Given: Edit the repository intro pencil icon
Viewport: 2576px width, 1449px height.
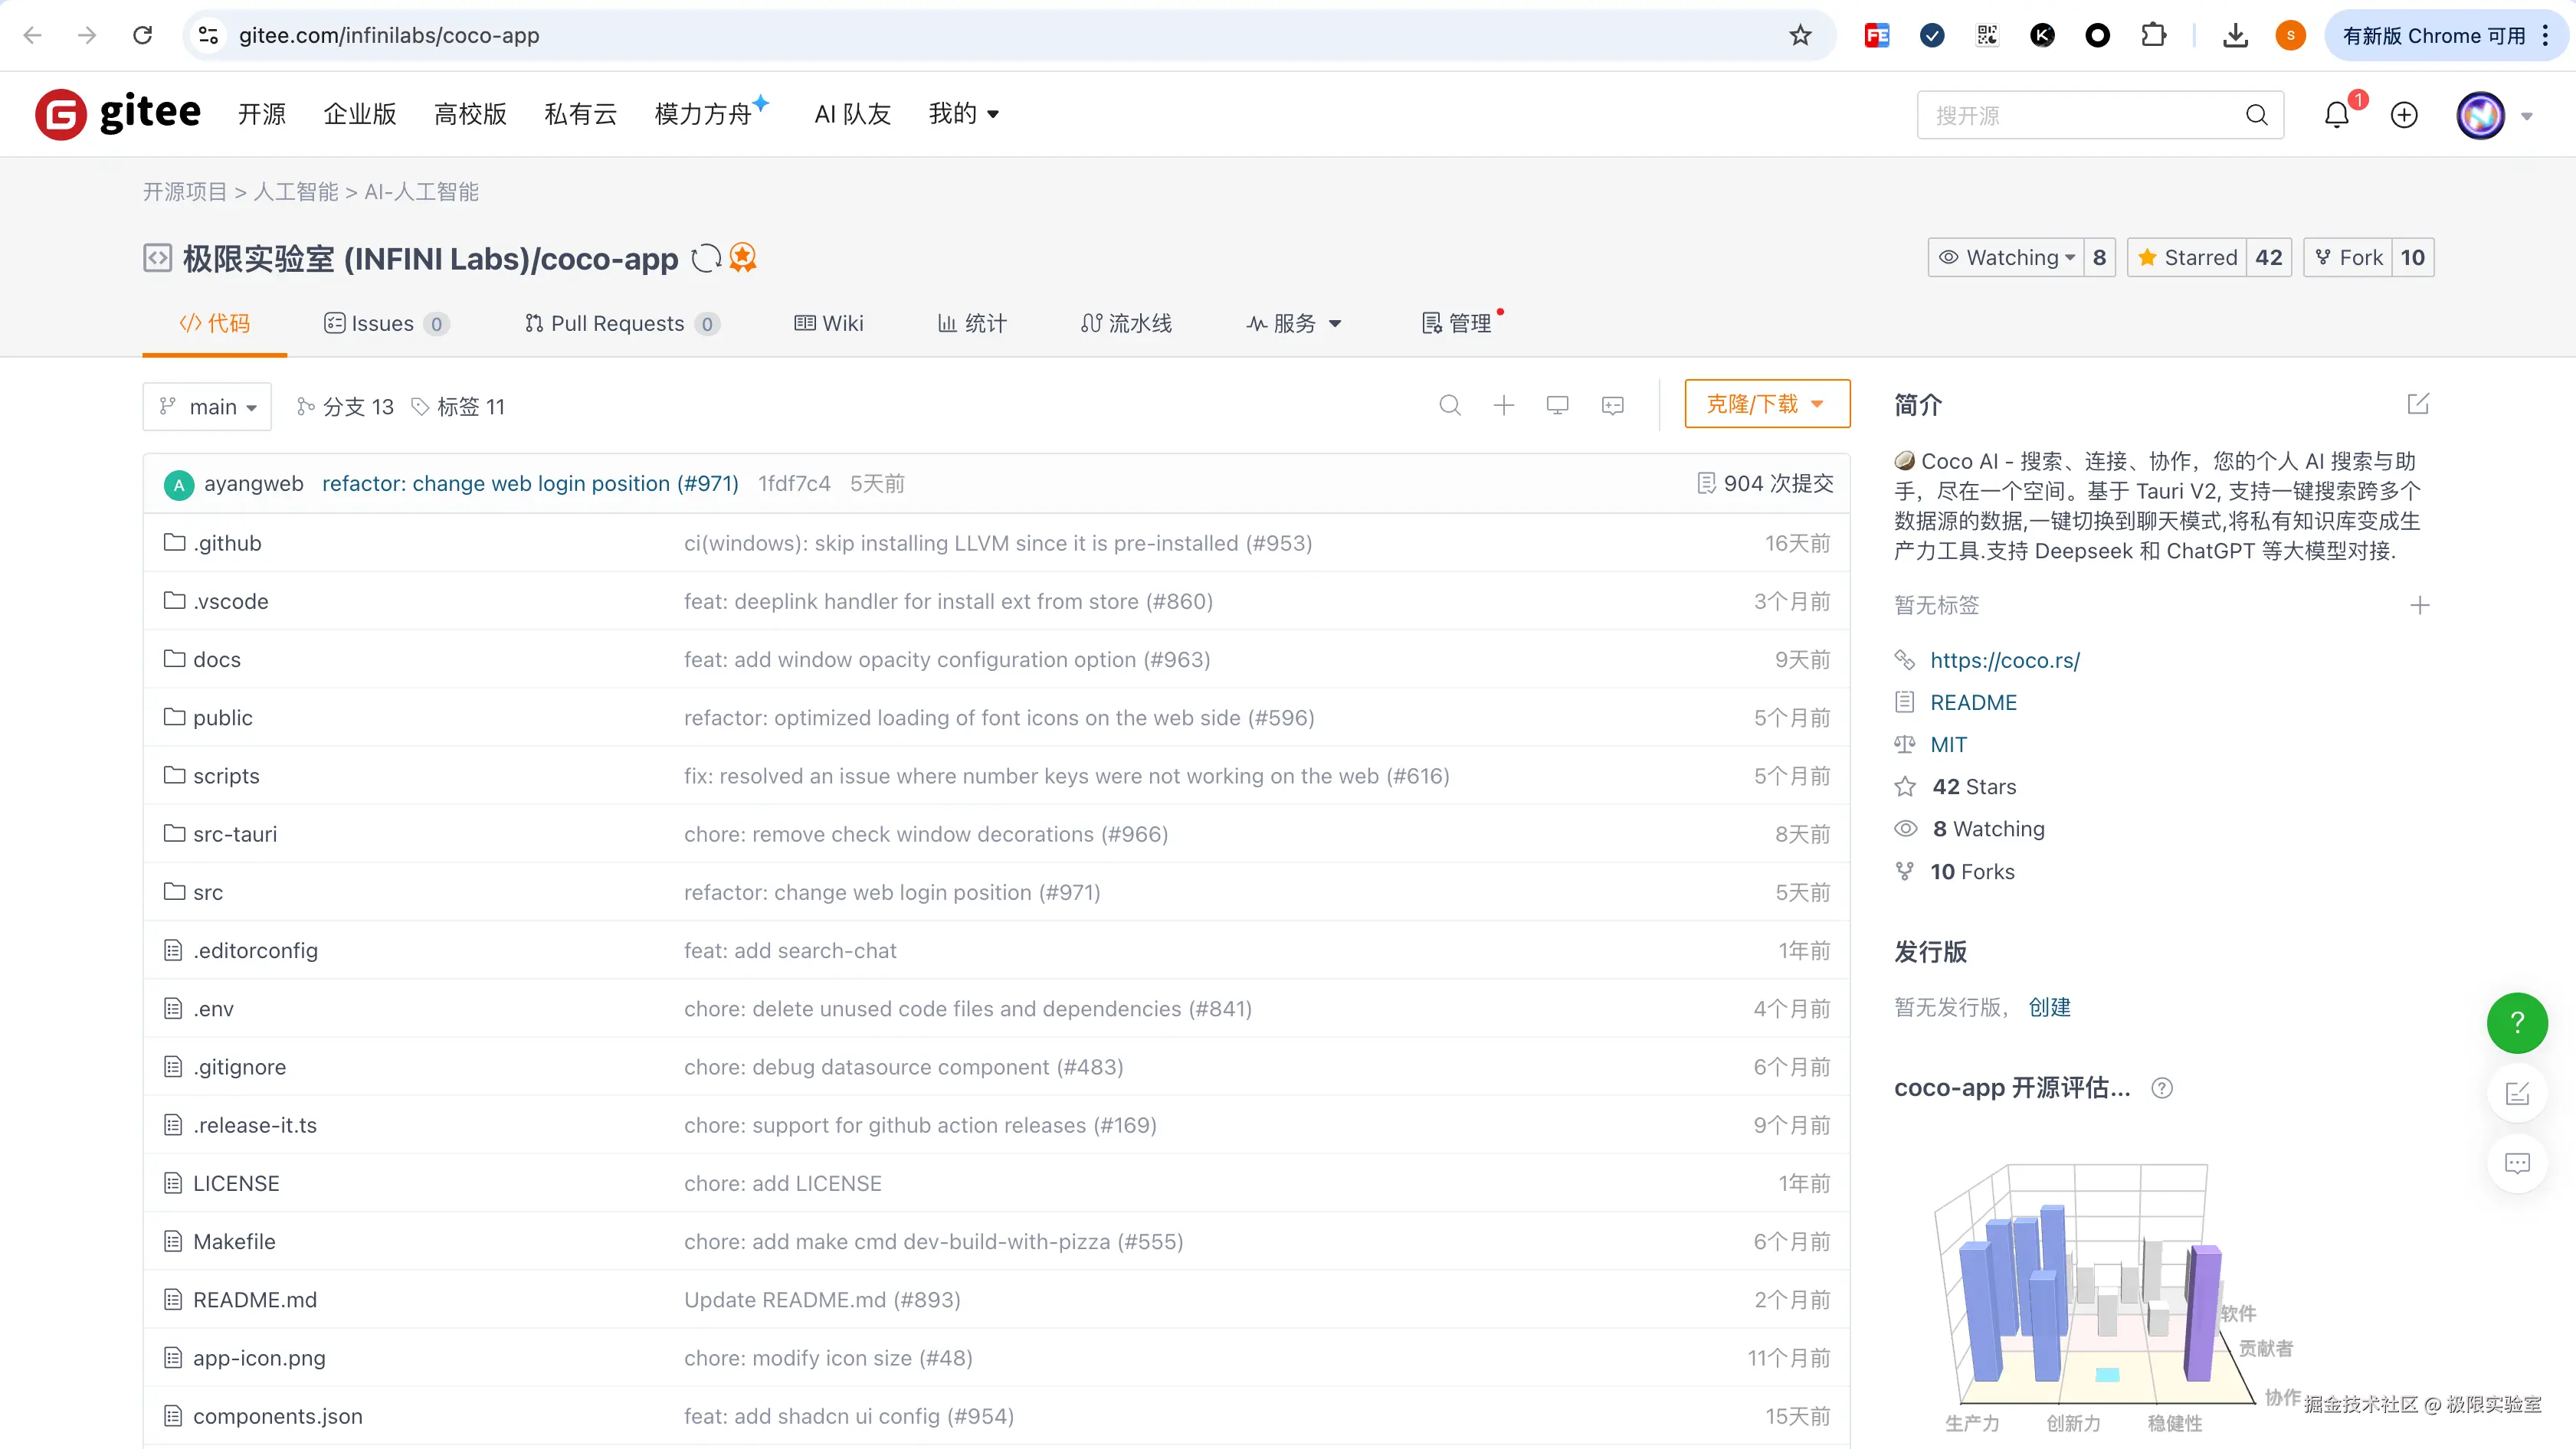Looking at the screenshot, I should (2418, 404).
